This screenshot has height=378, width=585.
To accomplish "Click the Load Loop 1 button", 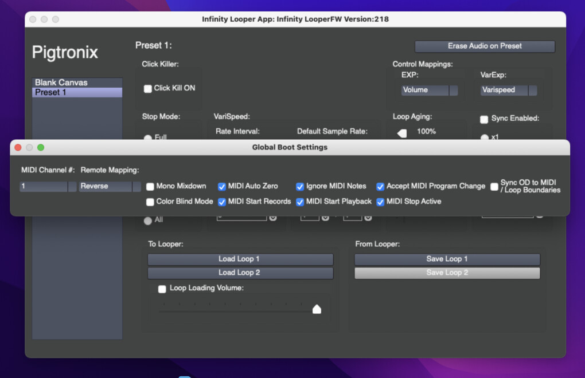I will (x=240, y=259).
